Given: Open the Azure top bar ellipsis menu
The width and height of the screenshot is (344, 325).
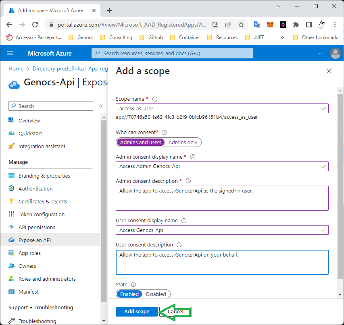Looking at the screenshot, I should point(319,53).
